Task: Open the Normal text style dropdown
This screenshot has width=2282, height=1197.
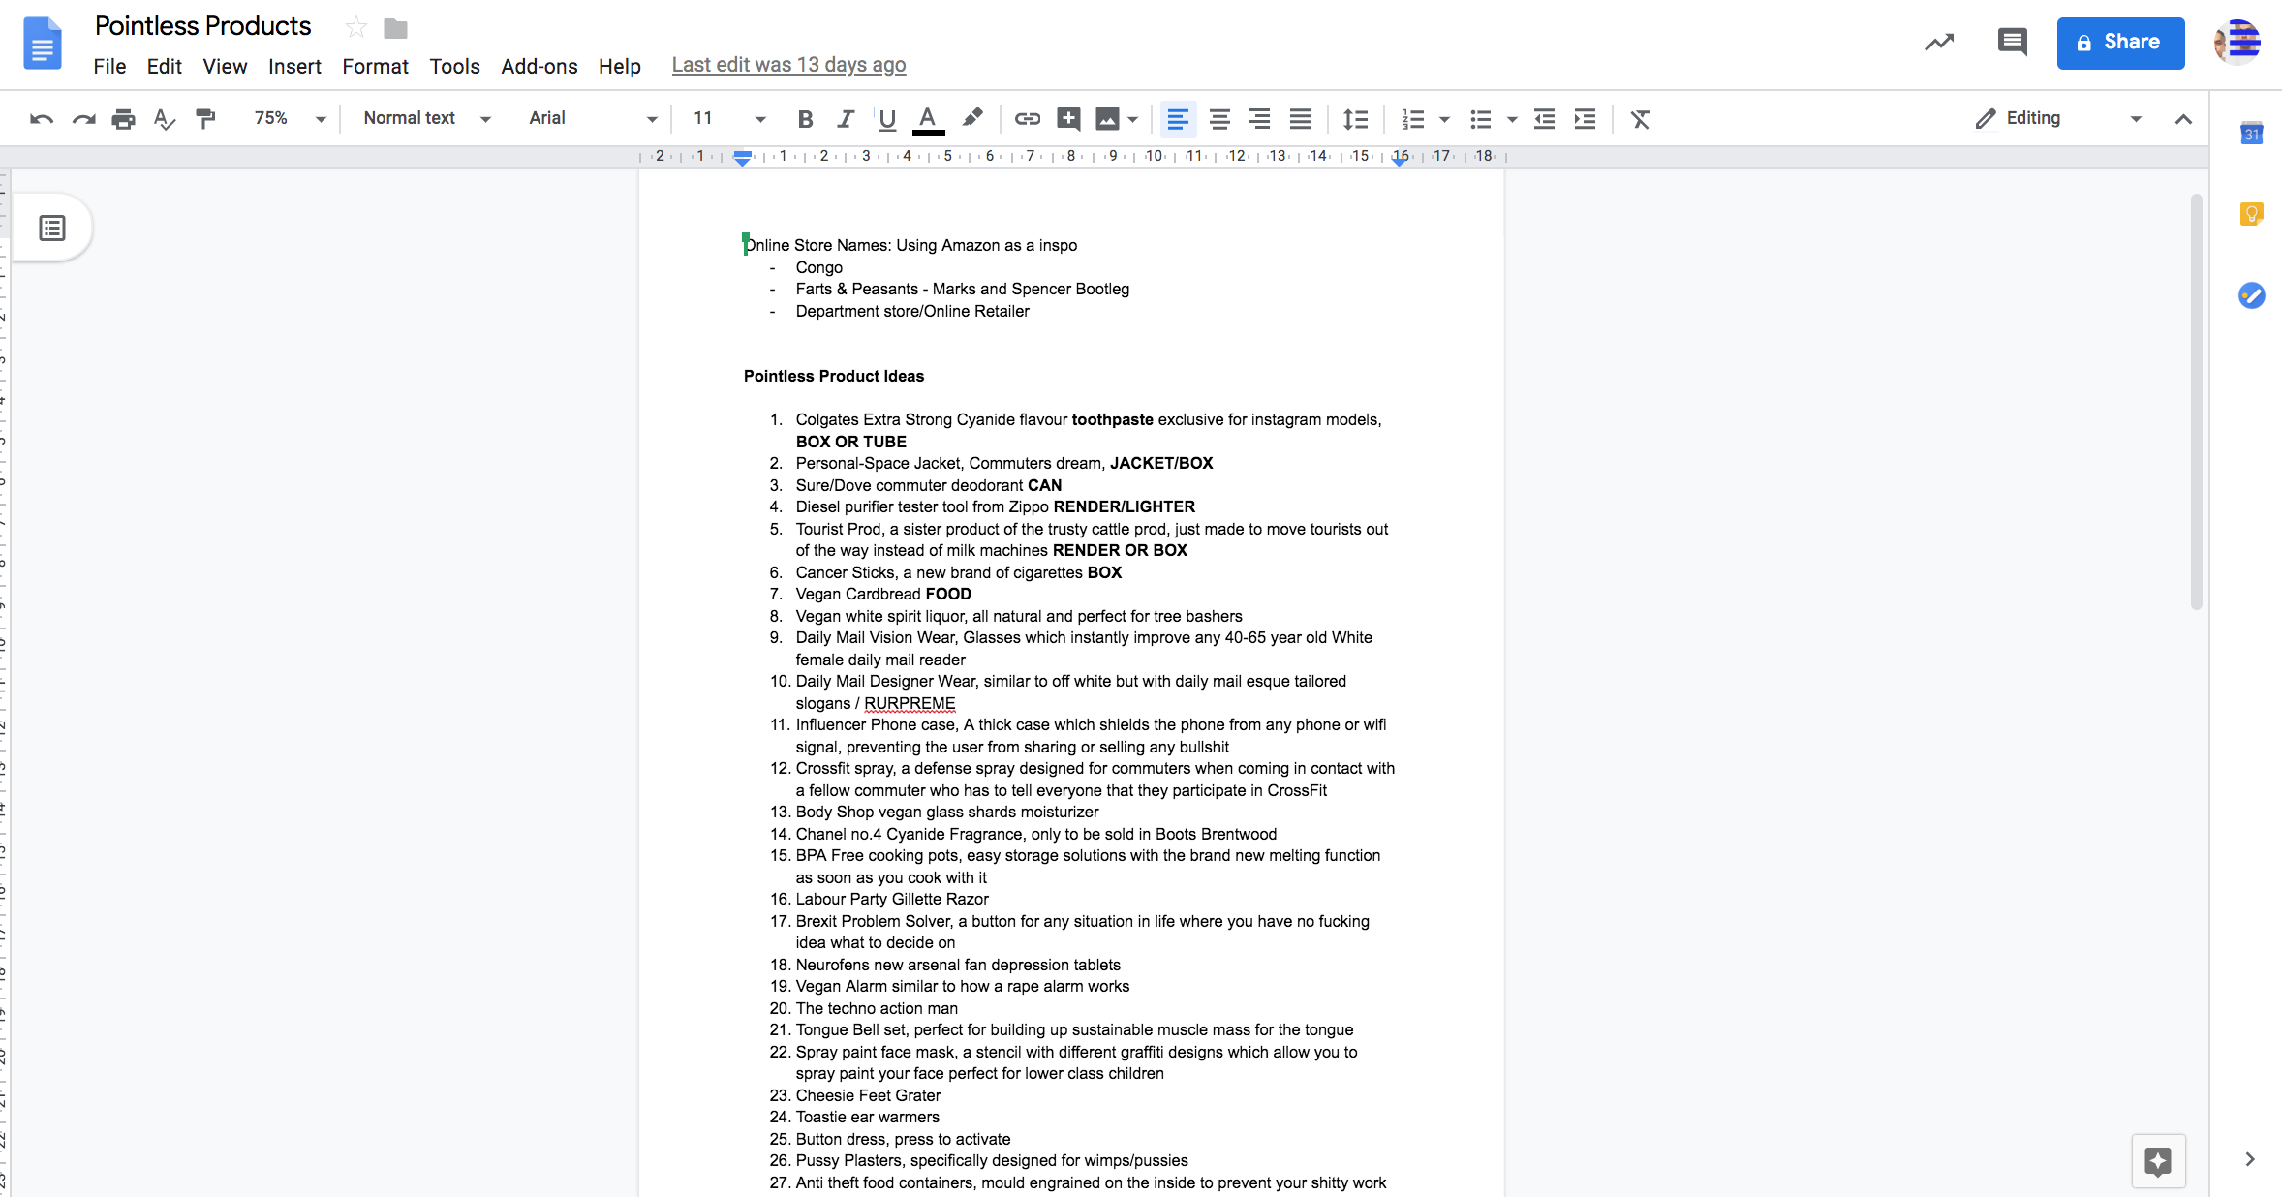Action: [427, 118]
